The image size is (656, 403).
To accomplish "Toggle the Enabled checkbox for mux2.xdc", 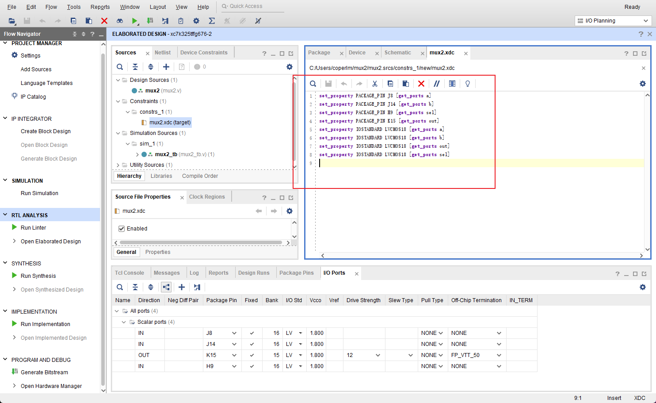I will pyautogui.click(x=122, y=229).
